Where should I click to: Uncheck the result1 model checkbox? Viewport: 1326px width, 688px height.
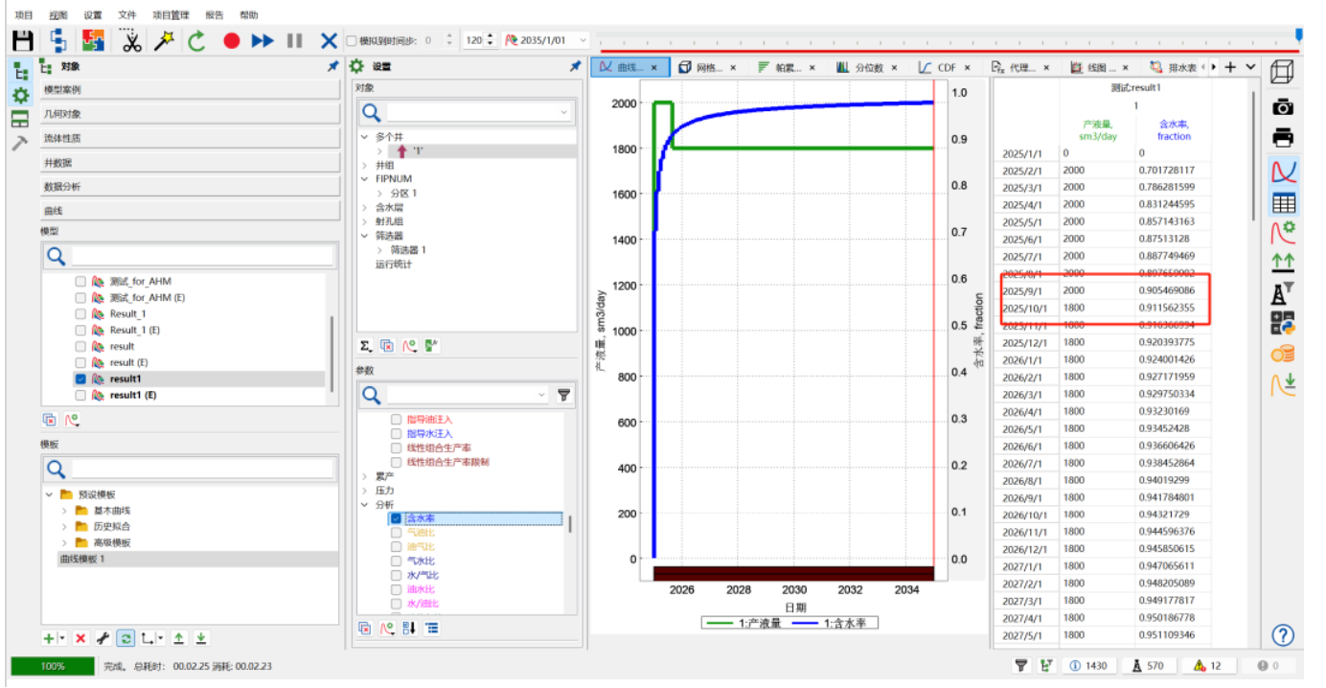tap(80, 378)
